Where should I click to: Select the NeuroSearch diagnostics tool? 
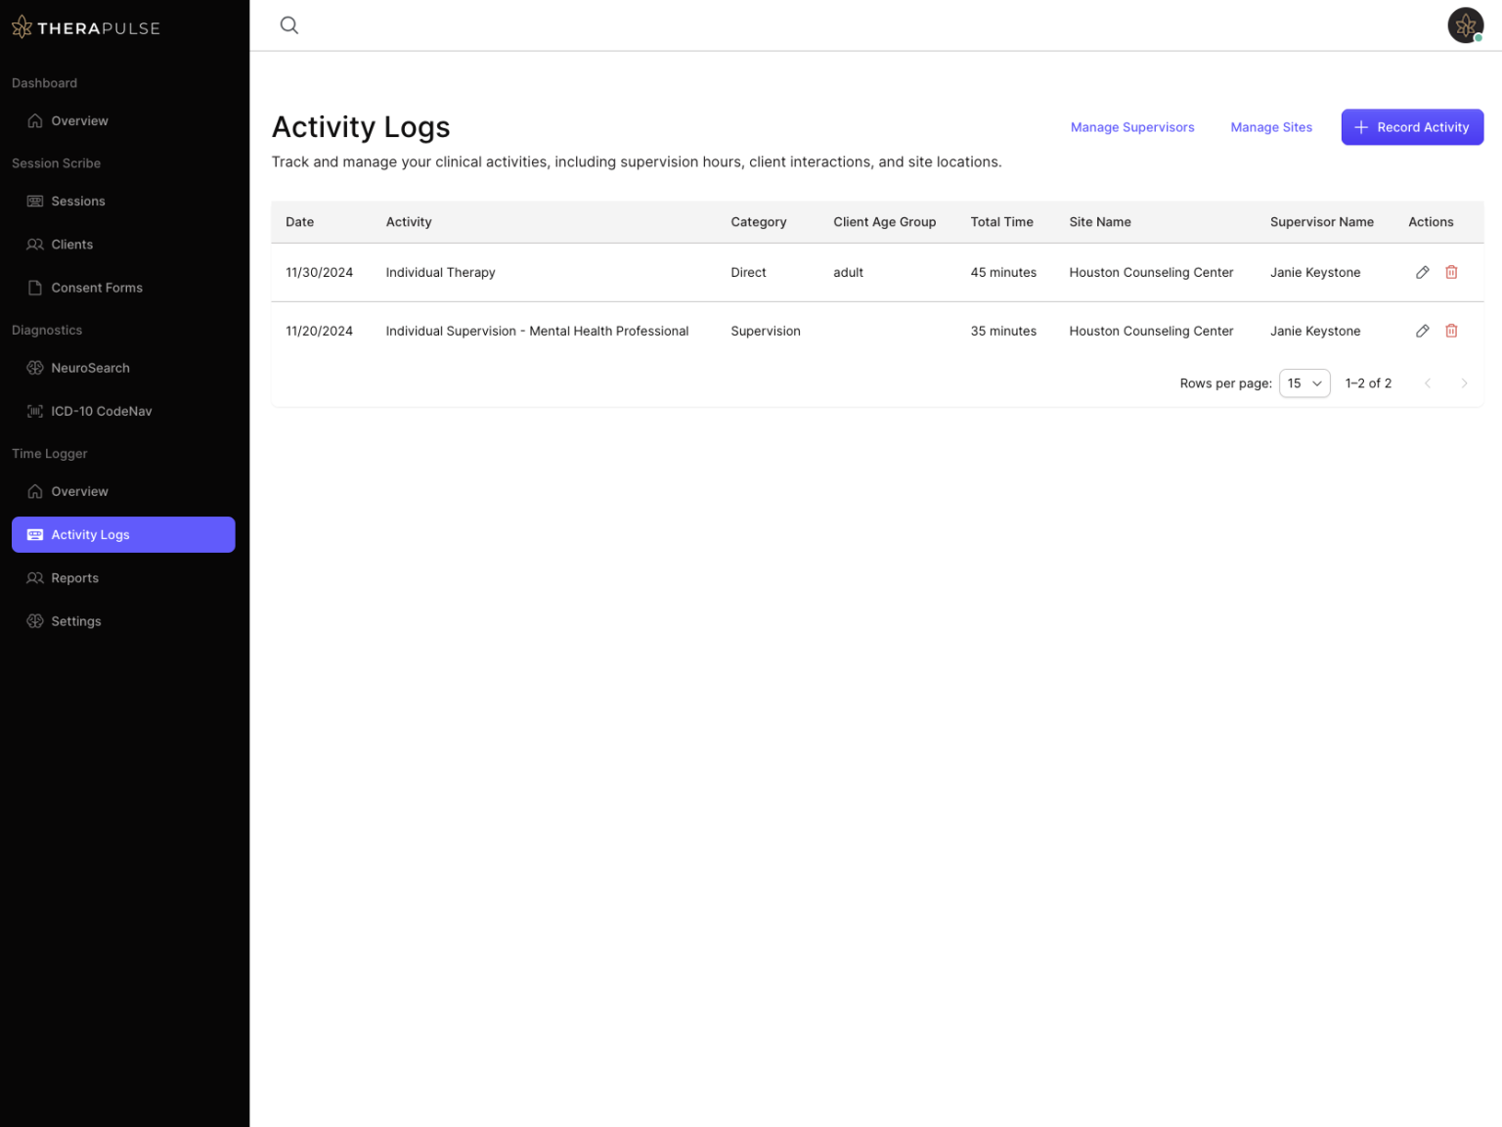click(x=90, y=368)
